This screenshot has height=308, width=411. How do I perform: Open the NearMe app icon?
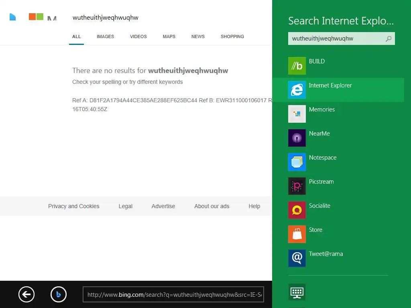297,138
